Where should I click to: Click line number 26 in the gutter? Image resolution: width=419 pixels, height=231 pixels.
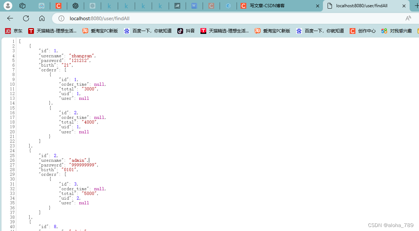tap(12, 160)
